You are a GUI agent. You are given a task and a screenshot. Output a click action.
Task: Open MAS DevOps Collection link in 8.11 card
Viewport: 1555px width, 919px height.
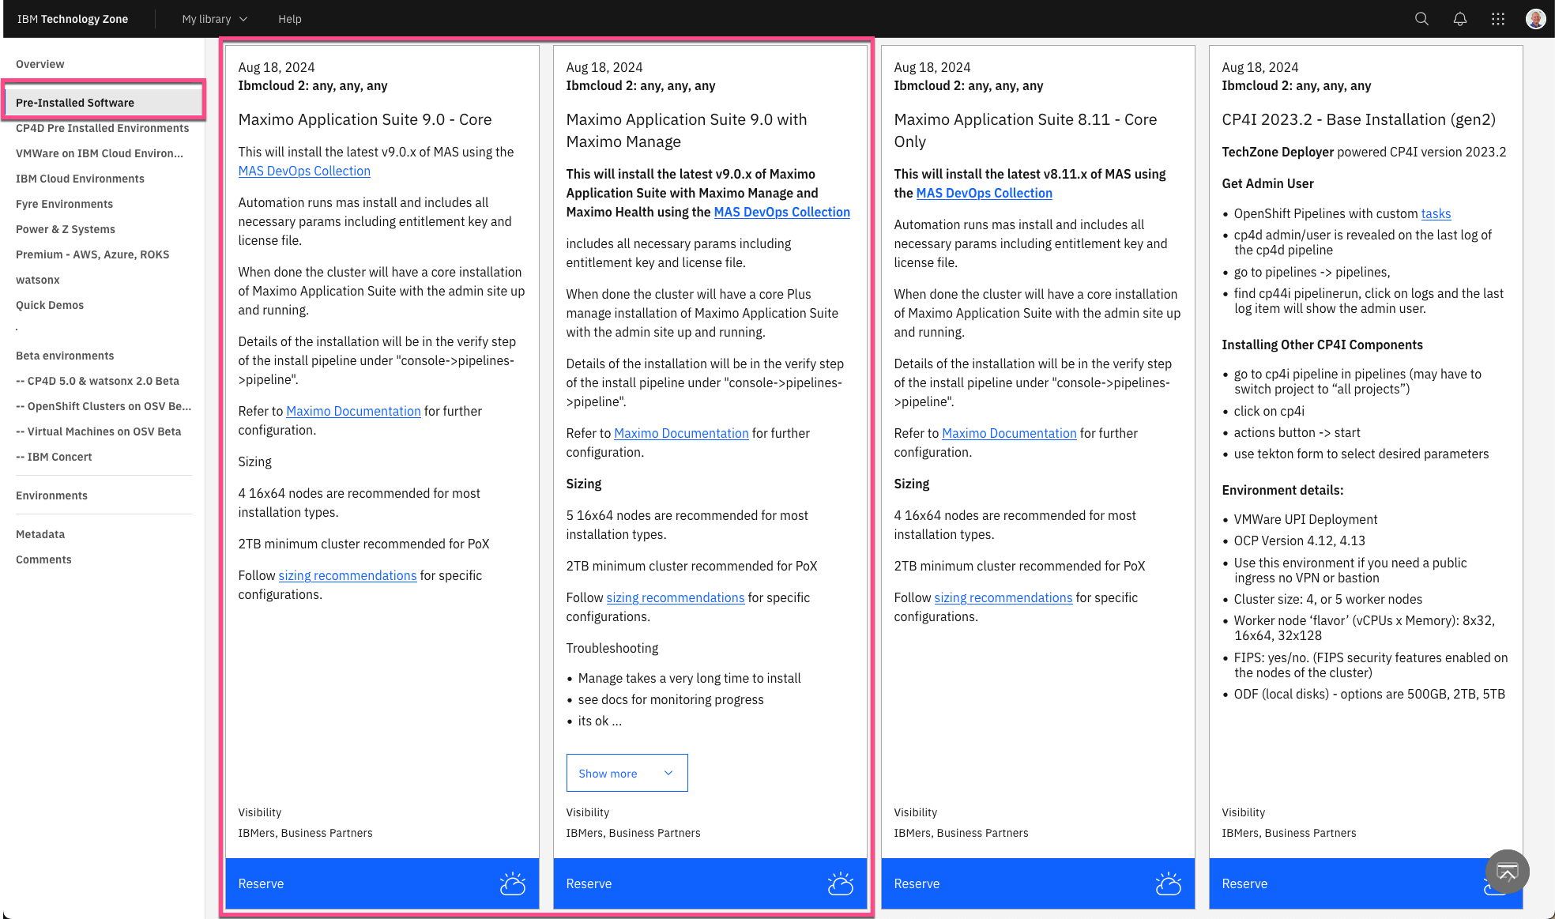point(985,193)
